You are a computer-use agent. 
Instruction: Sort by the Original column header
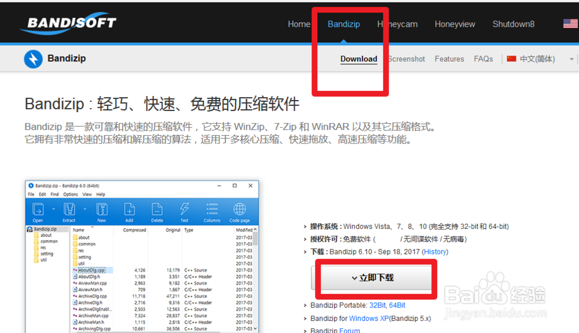point(173,230)
